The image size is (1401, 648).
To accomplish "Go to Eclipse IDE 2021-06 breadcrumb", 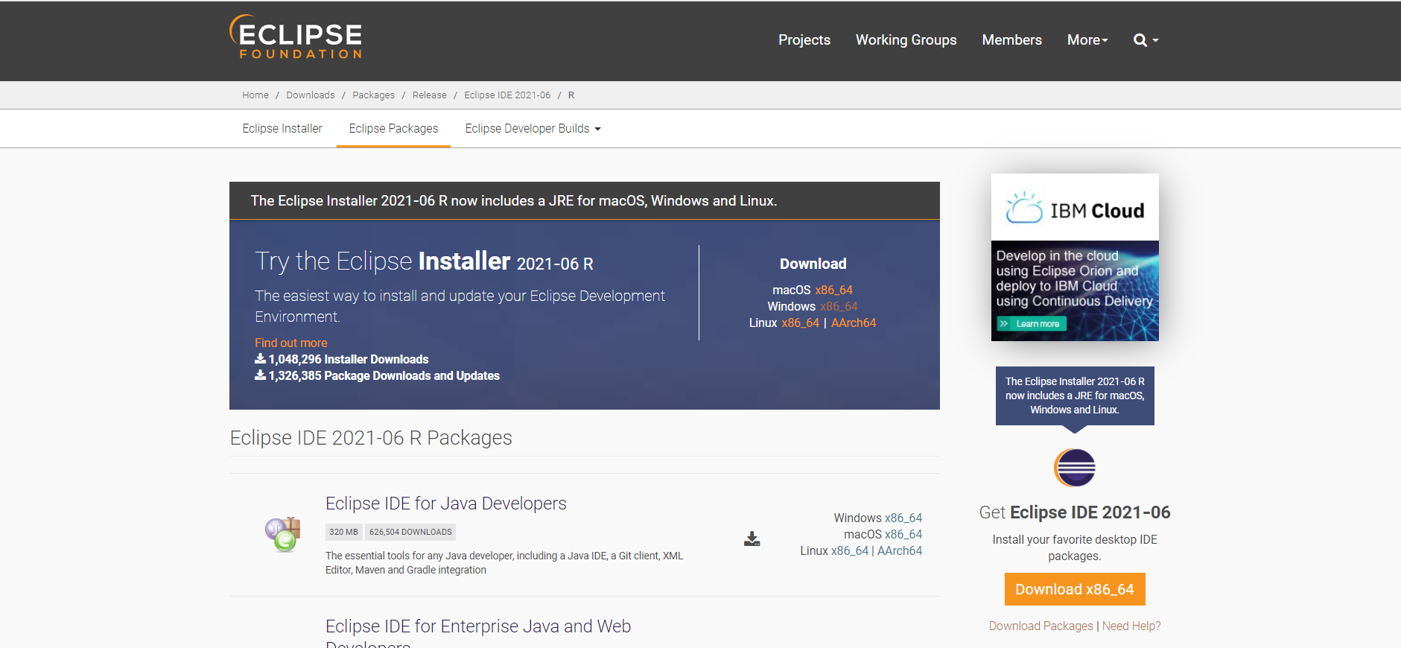I will coord(507,95).
